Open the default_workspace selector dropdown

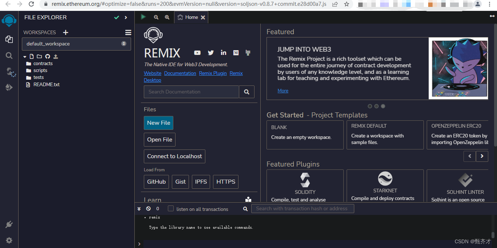[x=76, y=44]
